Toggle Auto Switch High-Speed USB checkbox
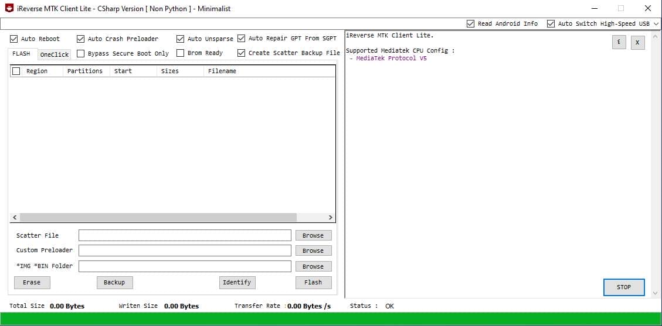The width and height of the screenshot is (662, 326). click(x=551, y=23)
